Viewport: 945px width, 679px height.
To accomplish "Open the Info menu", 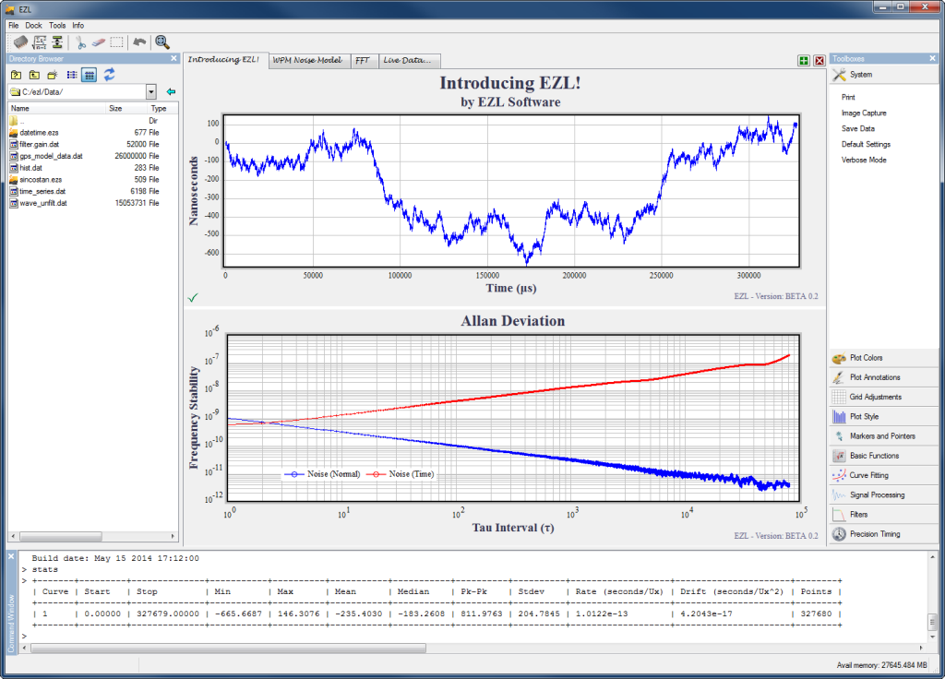I will (x=78, y=25).
